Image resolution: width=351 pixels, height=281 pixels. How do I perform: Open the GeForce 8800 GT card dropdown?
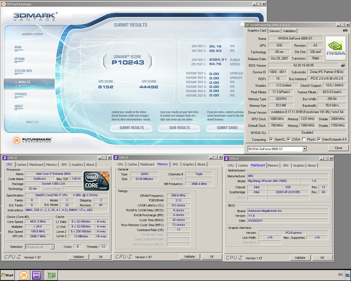(304, 149)
